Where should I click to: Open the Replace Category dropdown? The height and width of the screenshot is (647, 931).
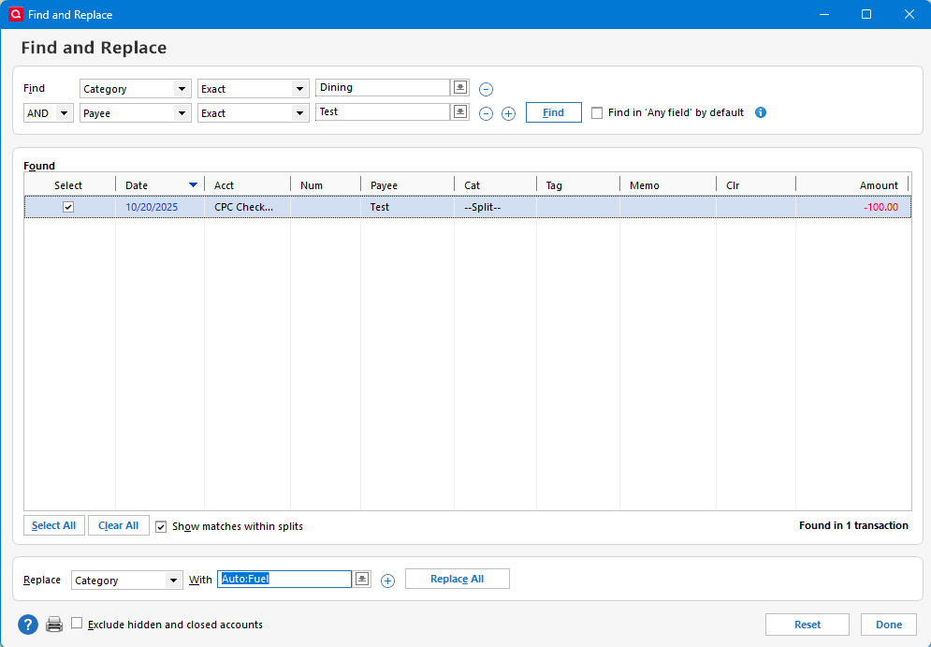coord(126,581)
